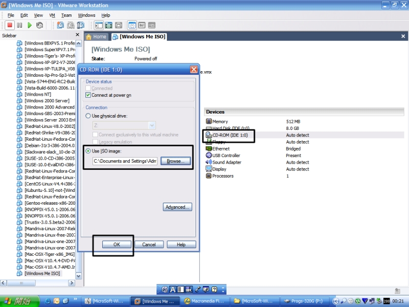The image size is (409, 307).
Task: Click the Suspend (pause) toolbar icon
Action: [x=19, y=25]
